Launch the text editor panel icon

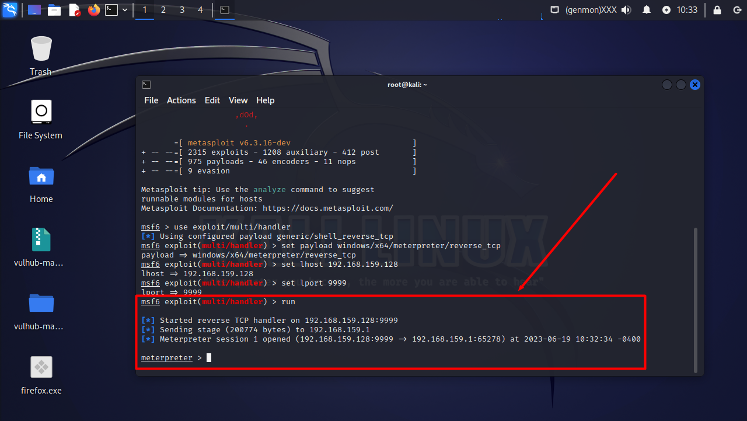coord(74,10)
